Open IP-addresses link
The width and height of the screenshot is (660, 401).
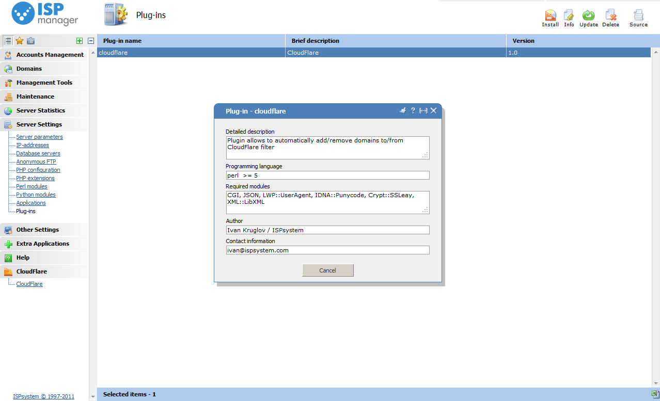33,145
